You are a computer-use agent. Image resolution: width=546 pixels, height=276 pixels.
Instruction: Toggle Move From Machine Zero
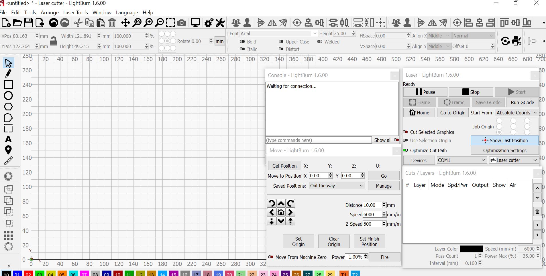270,257
